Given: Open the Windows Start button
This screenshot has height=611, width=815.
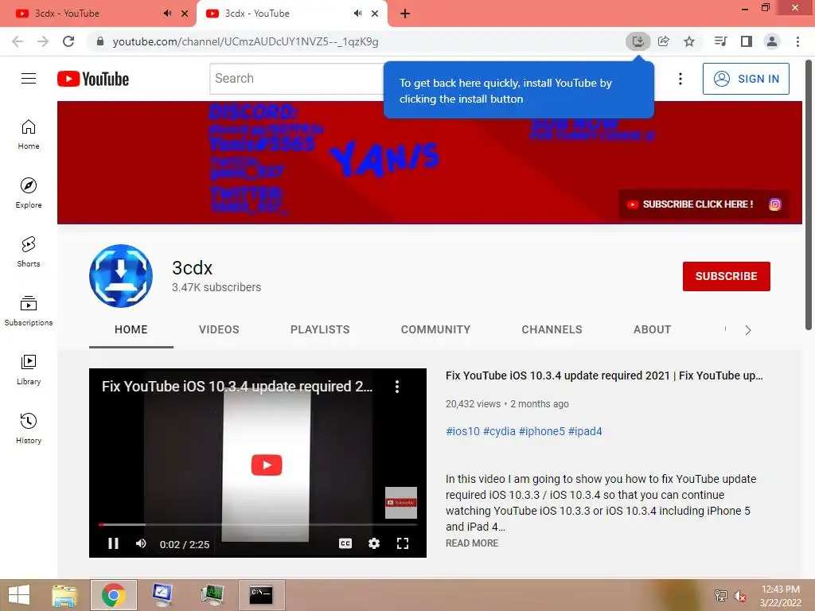Looking at the screenshot, I should (19, 595).
